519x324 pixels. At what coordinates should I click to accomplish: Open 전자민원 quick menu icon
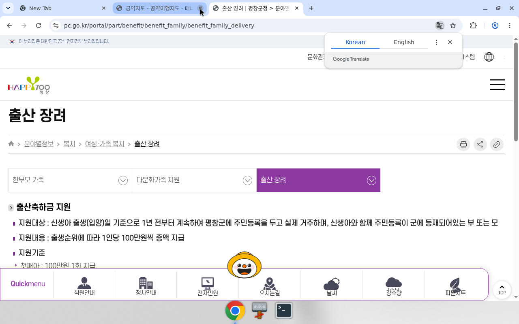(208, 286)
